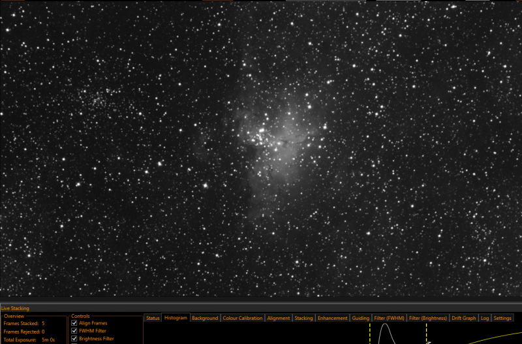The image size is (522, 344).
Task: Show the Enhancement tab
Action: click(x=332, y=318)
